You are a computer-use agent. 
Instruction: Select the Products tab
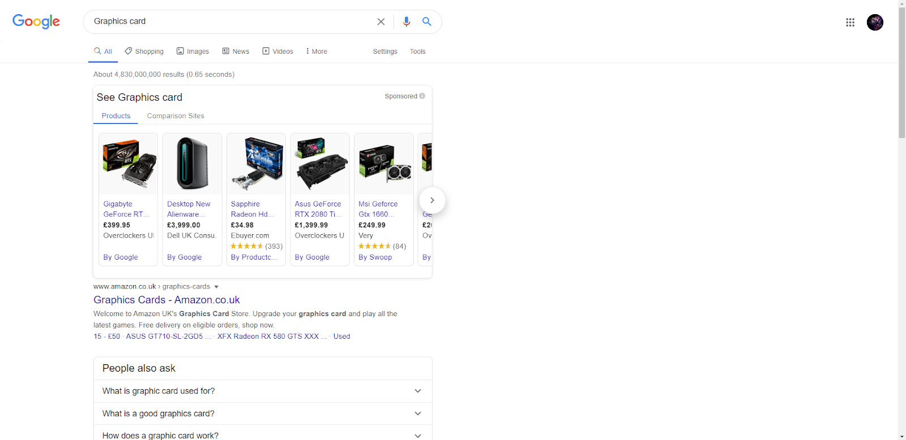click(116, 116)
